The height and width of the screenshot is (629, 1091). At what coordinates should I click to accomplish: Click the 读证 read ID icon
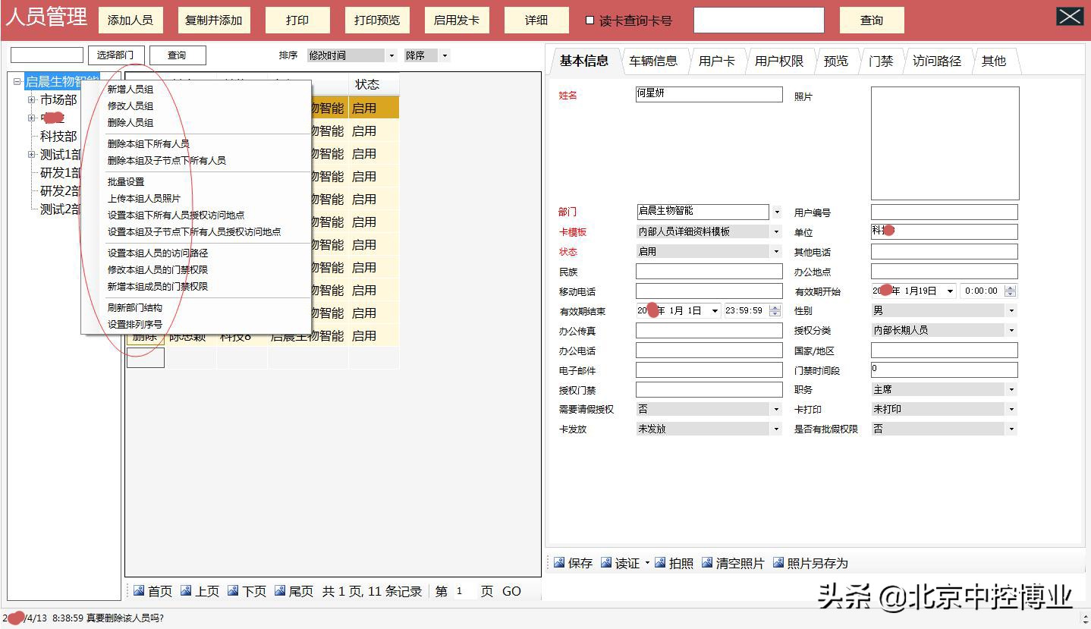pyautogui.click(x=606, y=563)
